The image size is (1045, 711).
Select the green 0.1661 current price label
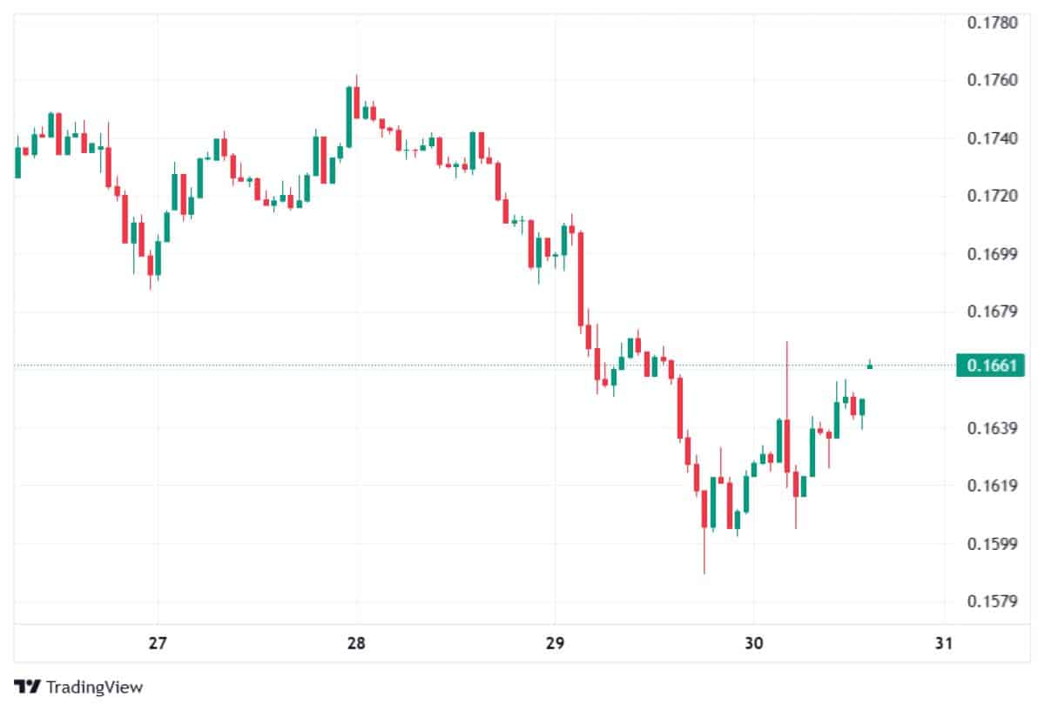990,366
